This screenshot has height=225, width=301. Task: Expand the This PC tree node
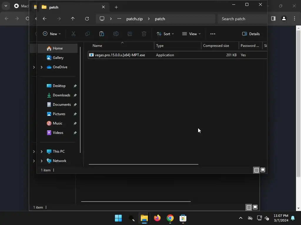pyautogui.click(x=41, y=151)
